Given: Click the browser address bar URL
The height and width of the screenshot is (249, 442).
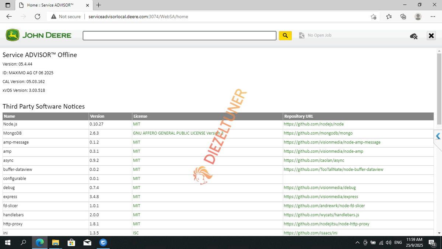Looking at the screenshot, I should (x=138, y=17).
